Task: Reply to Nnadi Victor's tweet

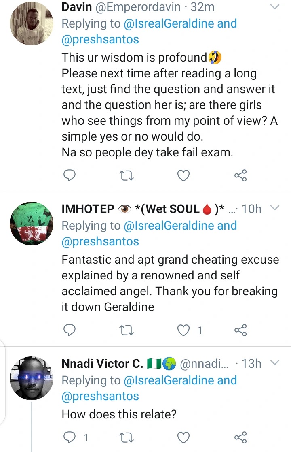Action: [70, 437]
